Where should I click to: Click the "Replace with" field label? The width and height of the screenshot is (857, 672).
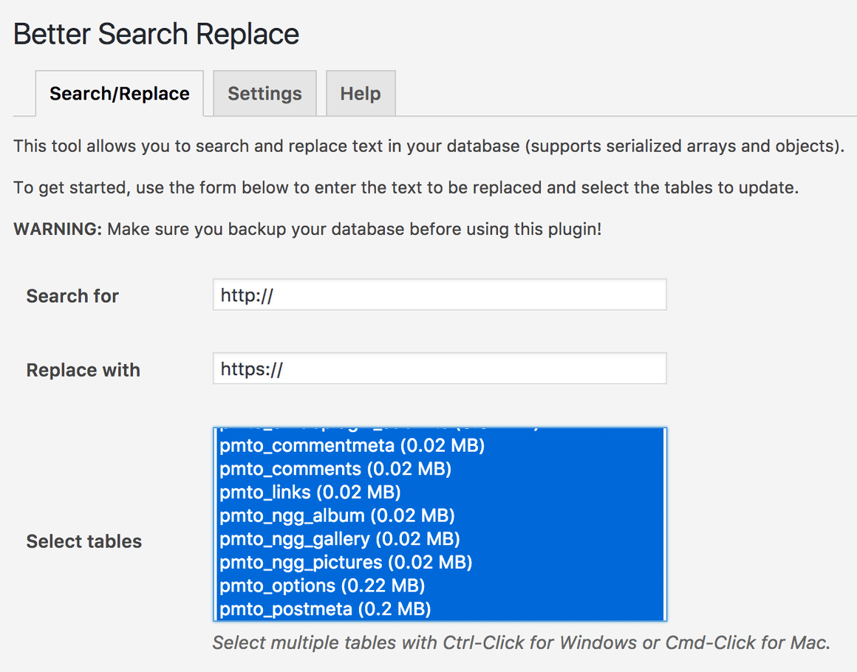(x=83, y=370)
